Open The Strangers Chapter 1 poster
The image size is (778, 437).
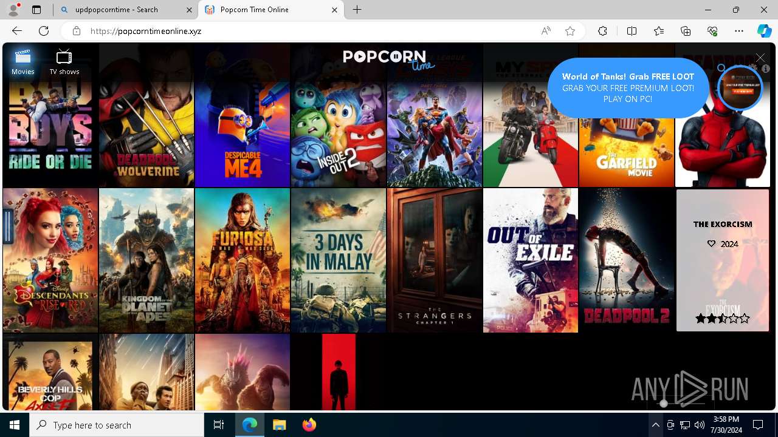coord(435,260)
